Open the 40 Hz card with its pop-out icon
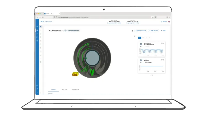Screen dimensions: 207x116 (162, 60)
